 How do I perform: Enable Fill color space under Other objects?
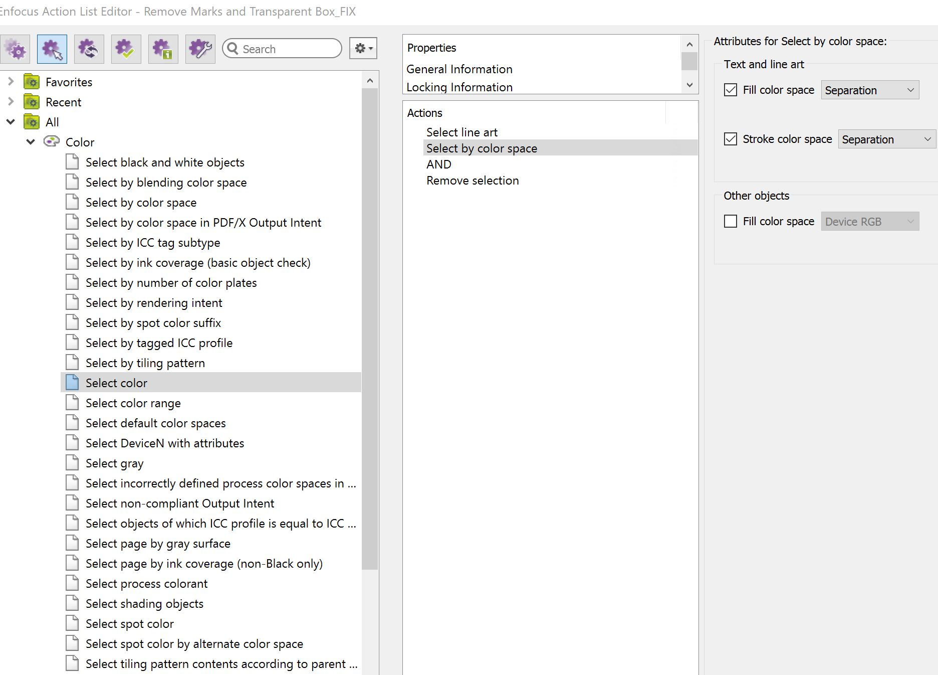[x=731, y=221]
